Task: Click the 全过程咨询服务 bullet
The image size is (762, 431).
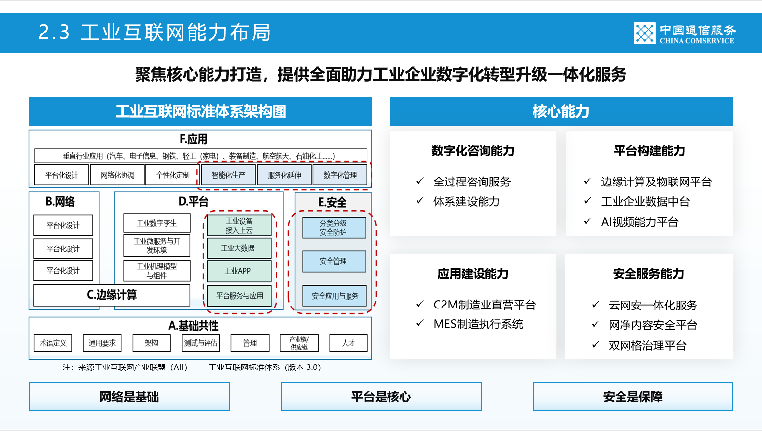Action: coord(472,182)
